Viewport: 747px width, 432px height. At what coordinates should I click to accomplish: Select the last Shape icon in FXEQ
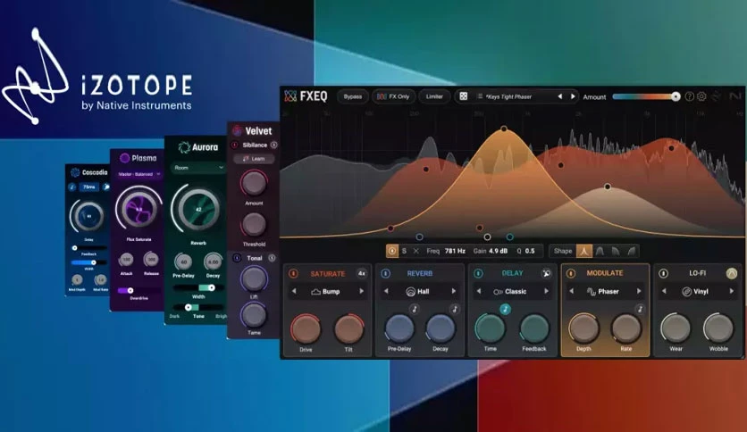coord(631,251)
